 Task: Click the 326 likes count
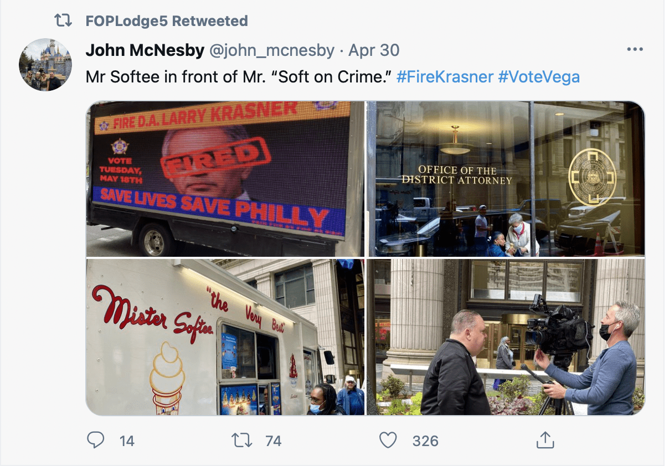(x=425, y=441)
